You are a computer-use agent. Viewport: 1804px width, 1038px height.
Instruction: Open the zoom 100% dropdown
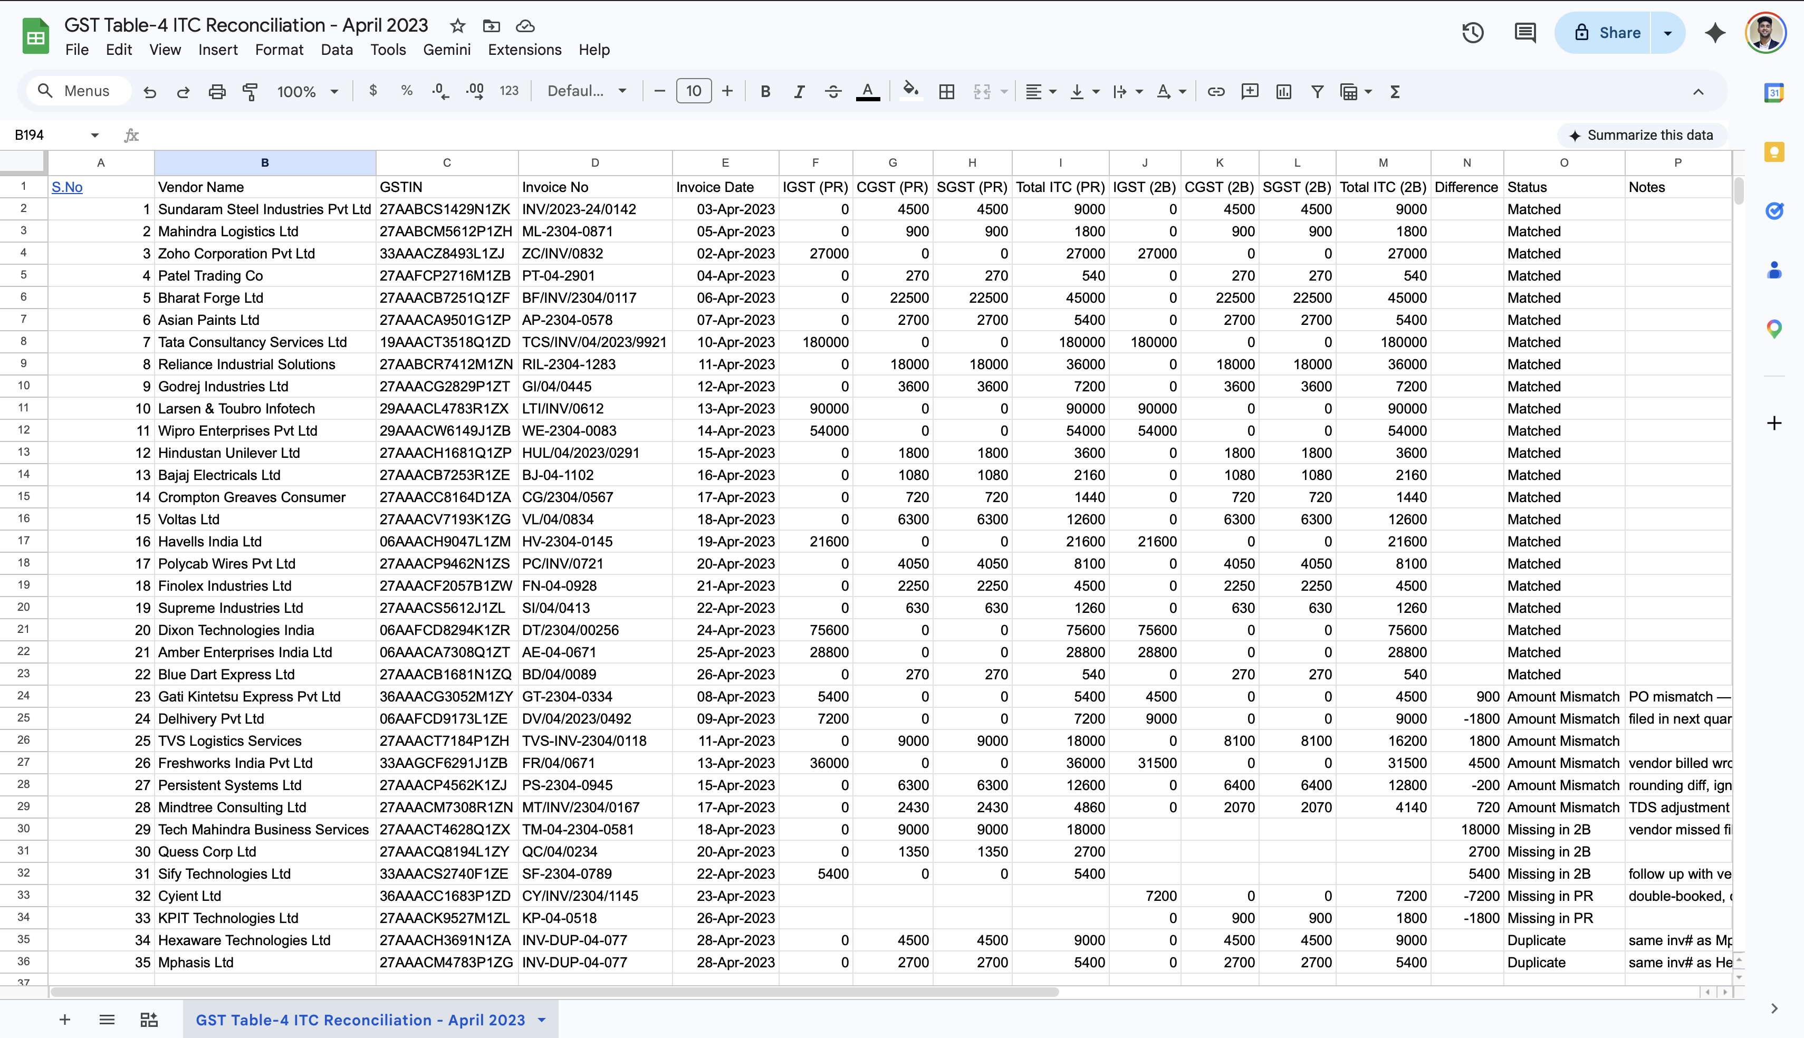(x=308, y=91)
